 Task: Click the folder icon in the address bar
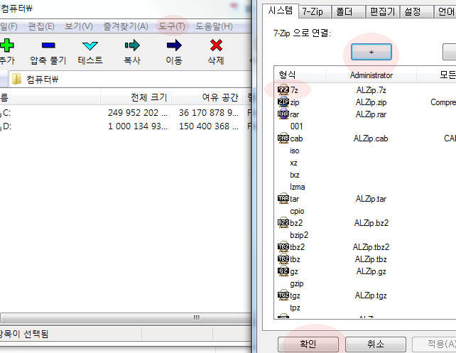(x=17, y=79)
